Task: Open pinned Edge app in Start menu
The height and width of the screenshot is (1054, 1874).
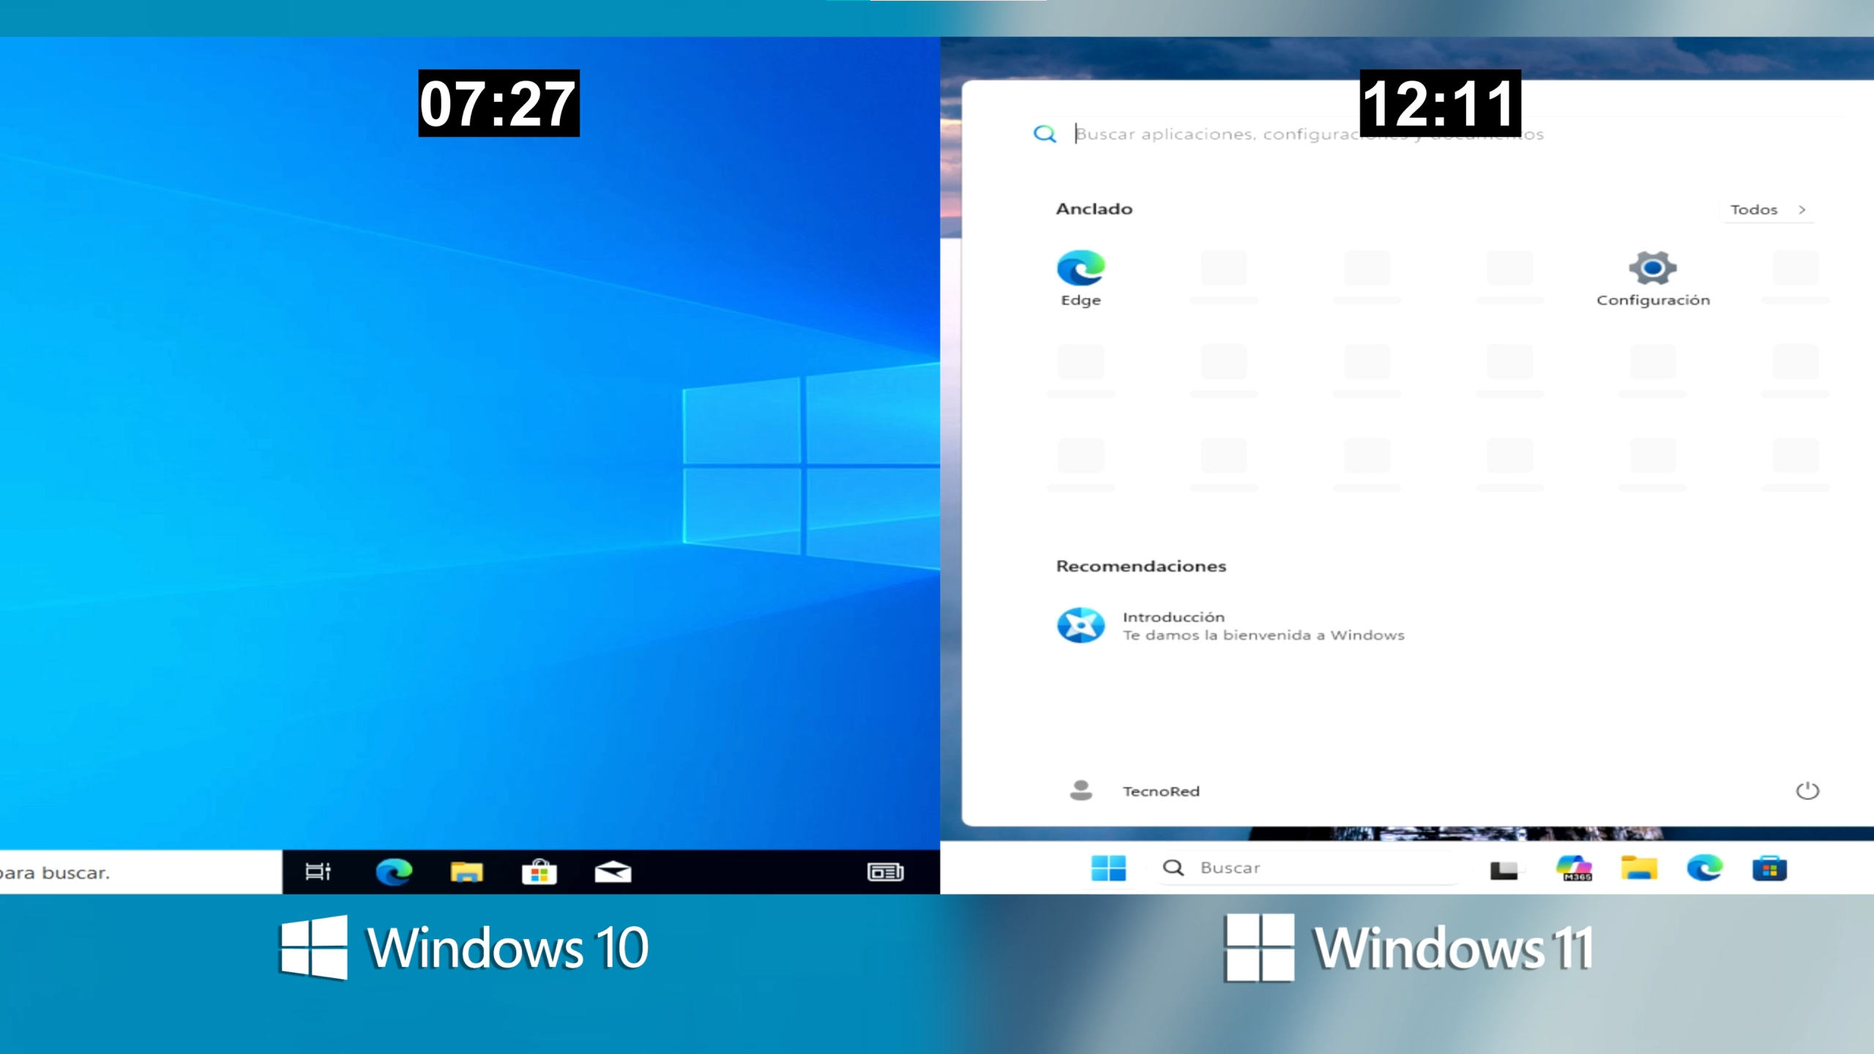Action: pyautogui.click(x=1080, y=278)
